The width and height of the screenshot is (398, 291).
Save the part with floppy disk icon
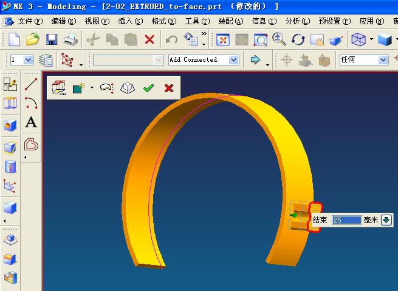pyautogui.click(x=52, y=39)
